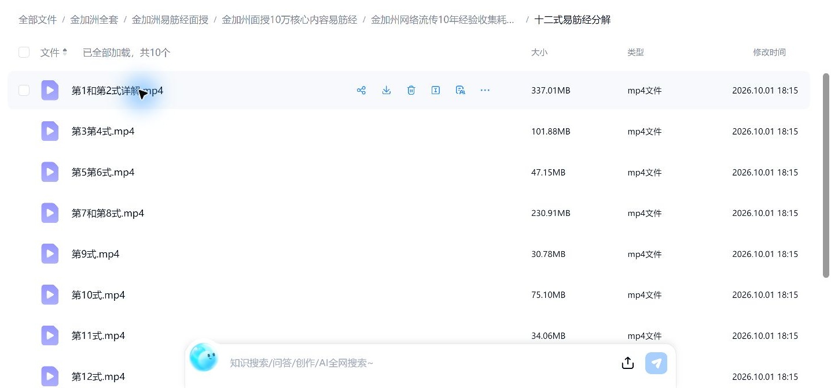Open the file named 第7和第8式.mp4
This screenshot has width=831, height=388.
click(x=108, y=214)
